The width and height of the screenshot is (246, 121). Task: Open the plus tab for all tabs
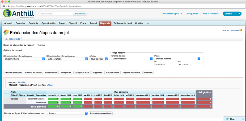(148, 23)
